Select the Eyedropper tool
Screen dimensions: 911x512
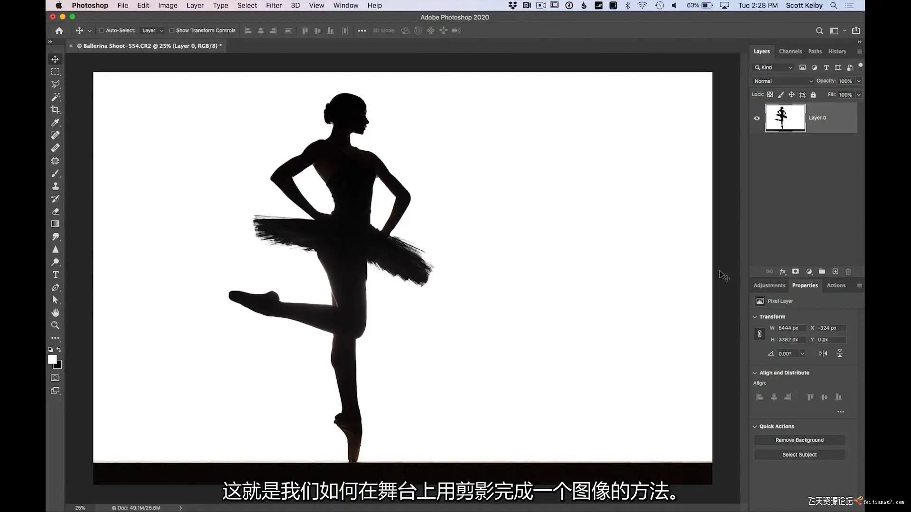56,122
